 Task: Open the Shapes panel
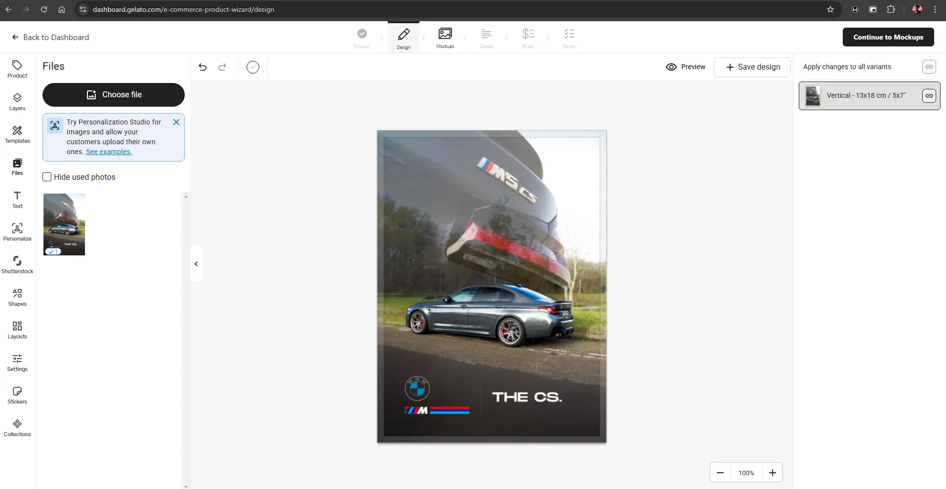tap(17, 297)
